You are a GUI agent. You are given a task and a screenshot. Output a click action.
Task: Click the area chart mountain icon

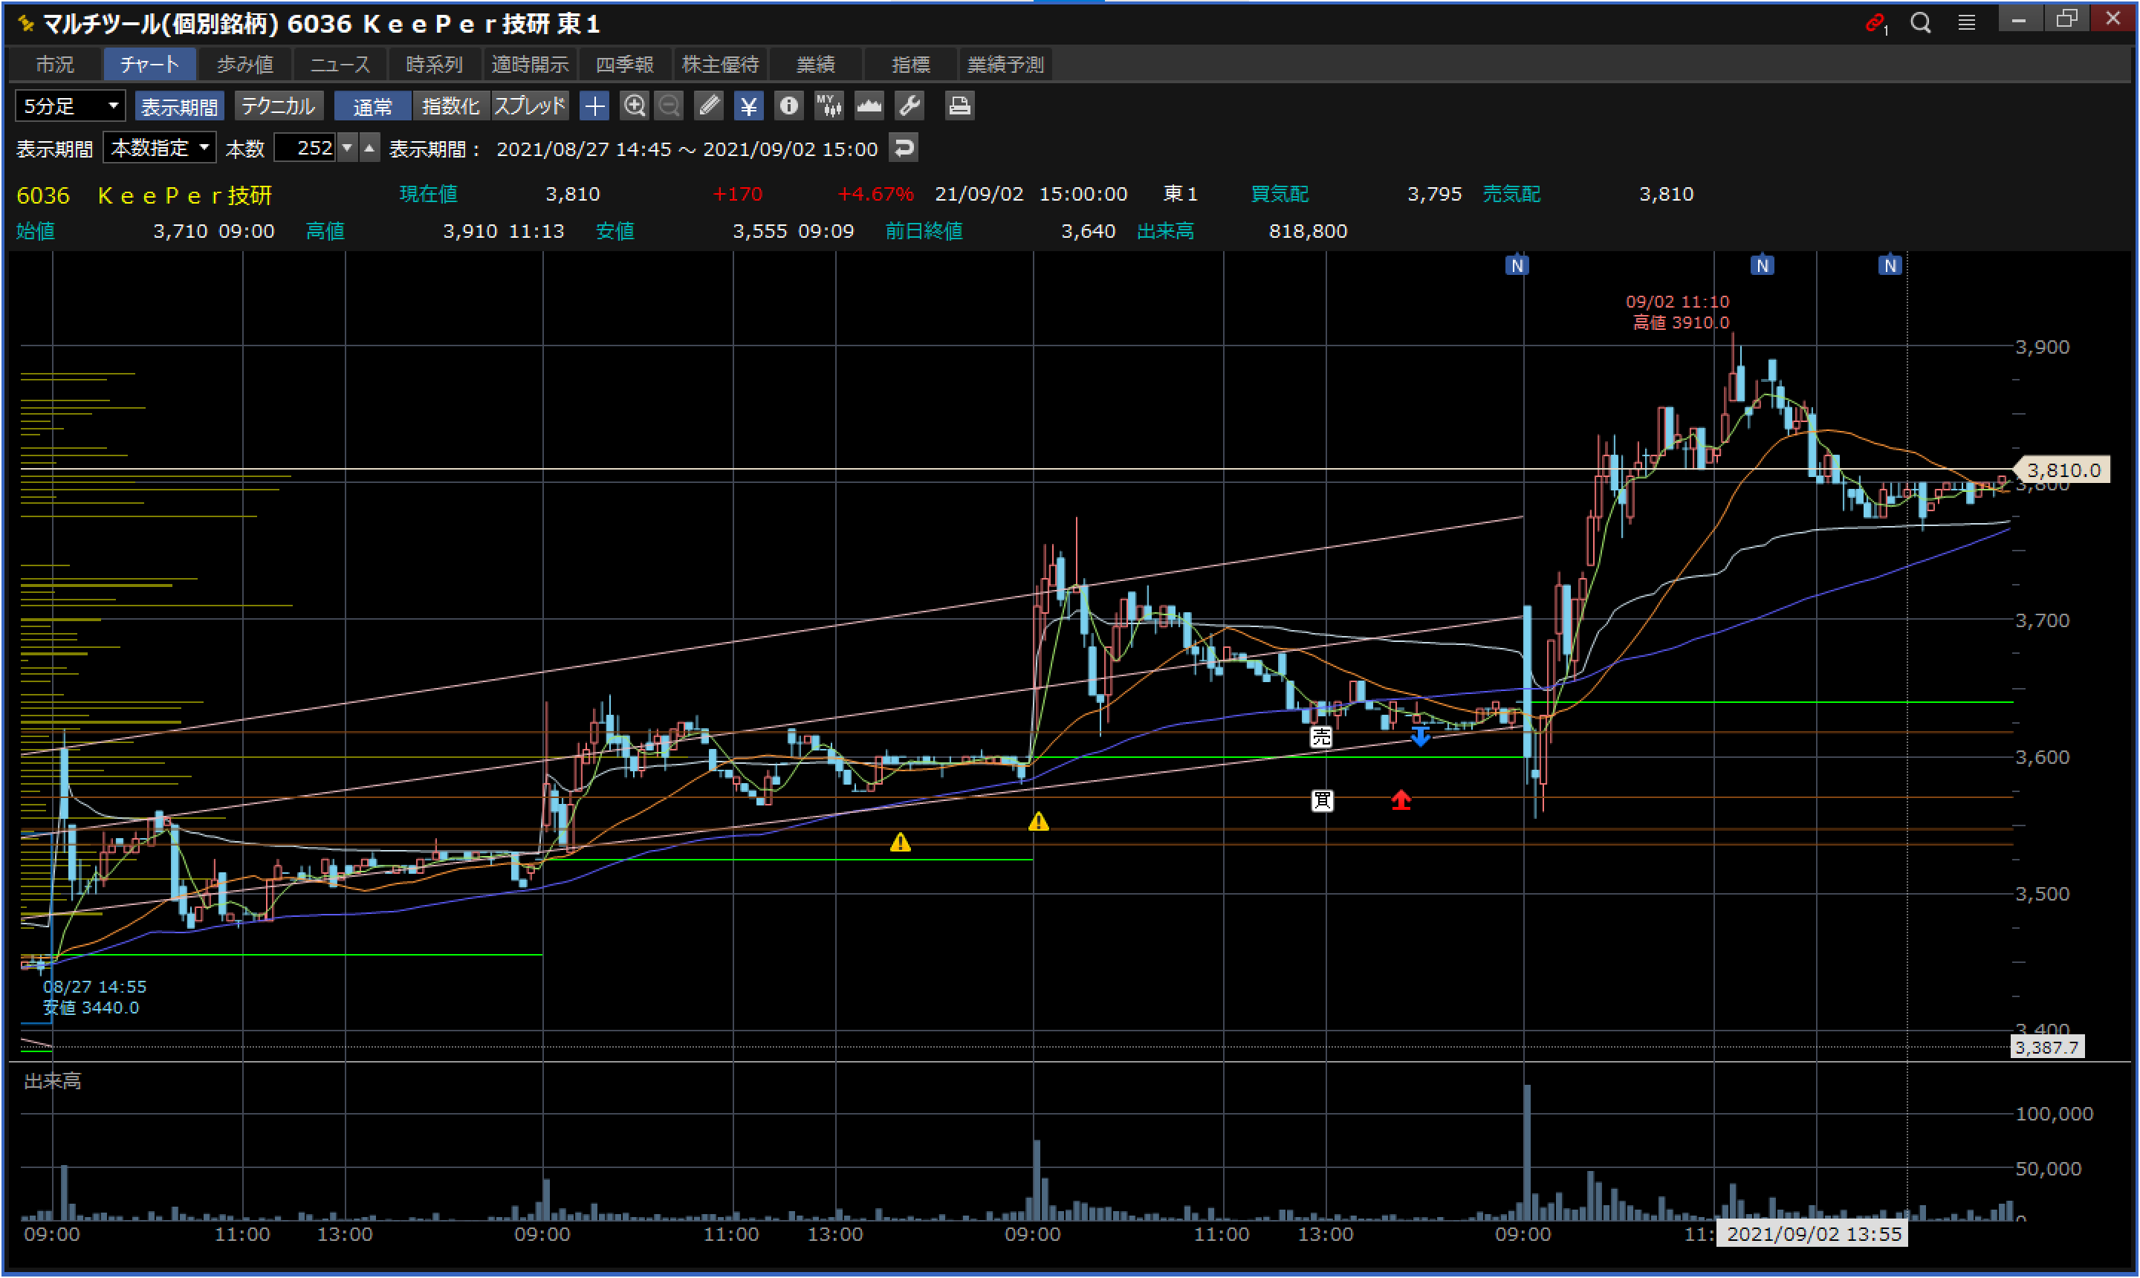869,106
